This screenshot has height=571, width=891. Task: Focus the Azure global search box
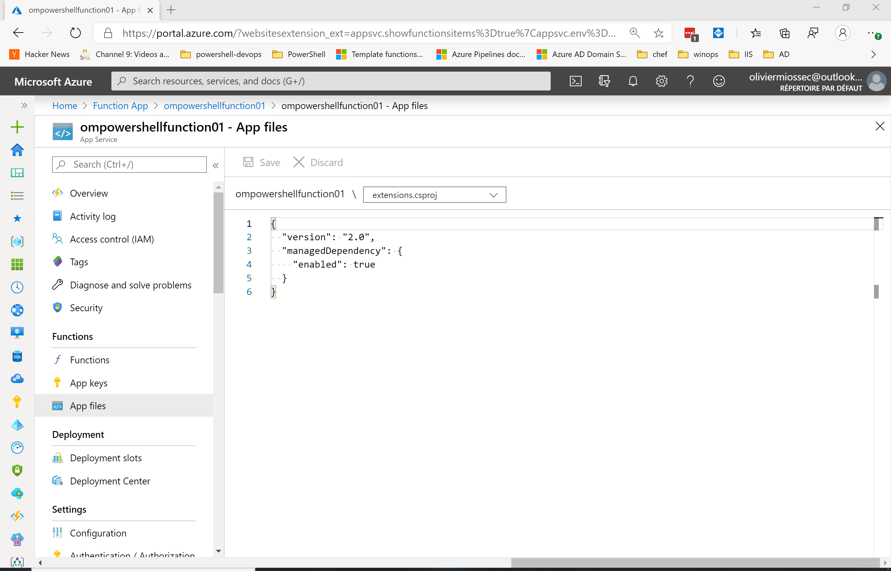tap(331, 81)
